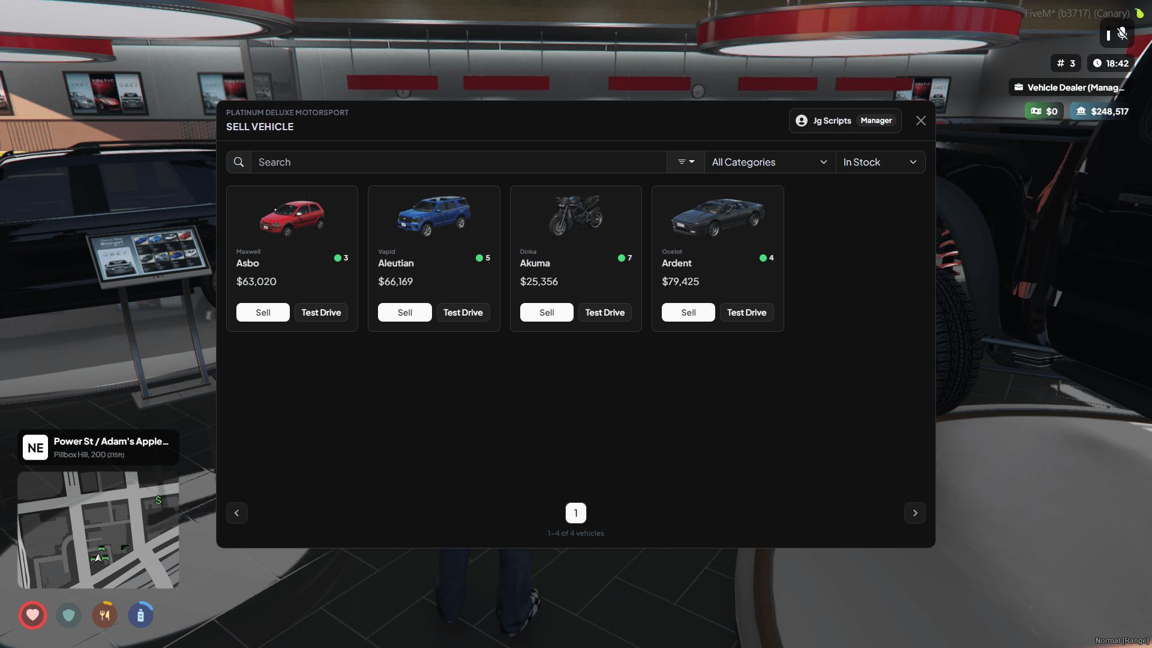Focus the vehicle Search field
The height and width of the screenshot is (648, 1152).
(458, 162)
